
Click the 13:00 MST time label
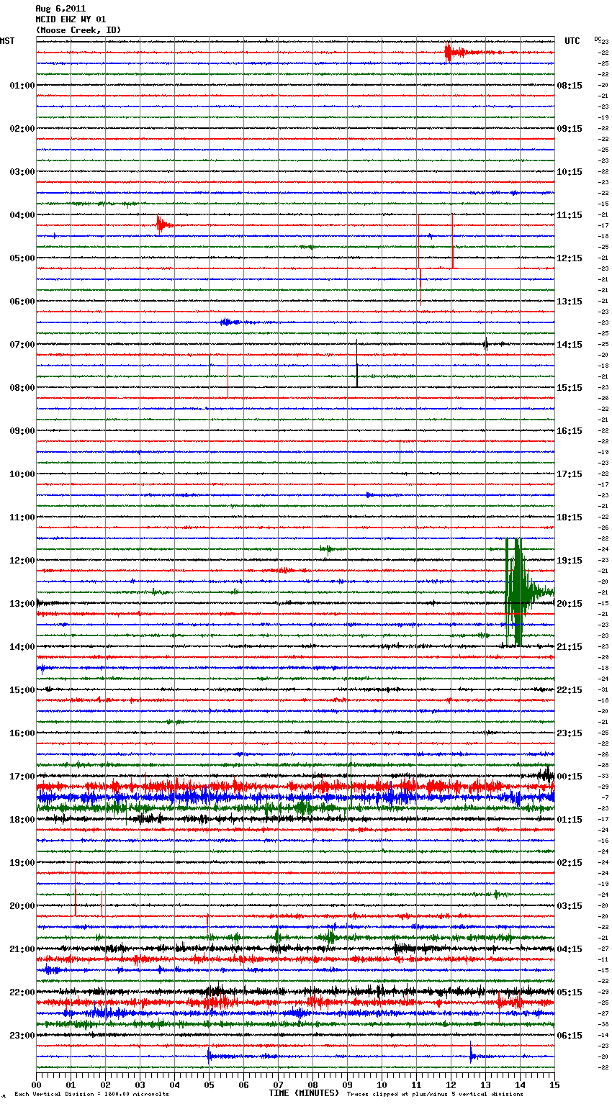point(22,604)
